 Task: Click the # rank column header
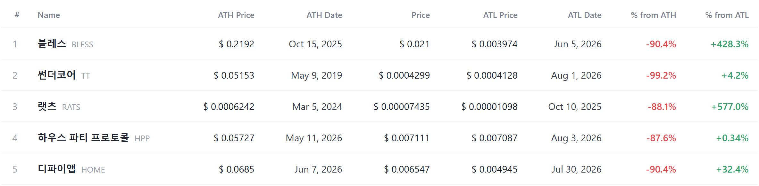point(17,15)
